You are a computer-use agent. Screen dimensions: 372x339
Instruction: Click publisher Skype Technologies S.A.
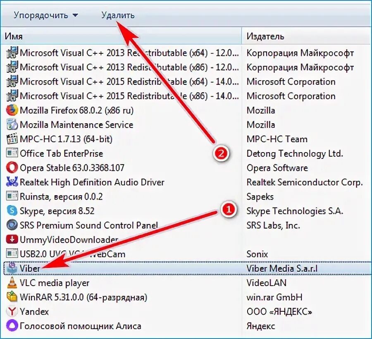[x=295, y=211]
